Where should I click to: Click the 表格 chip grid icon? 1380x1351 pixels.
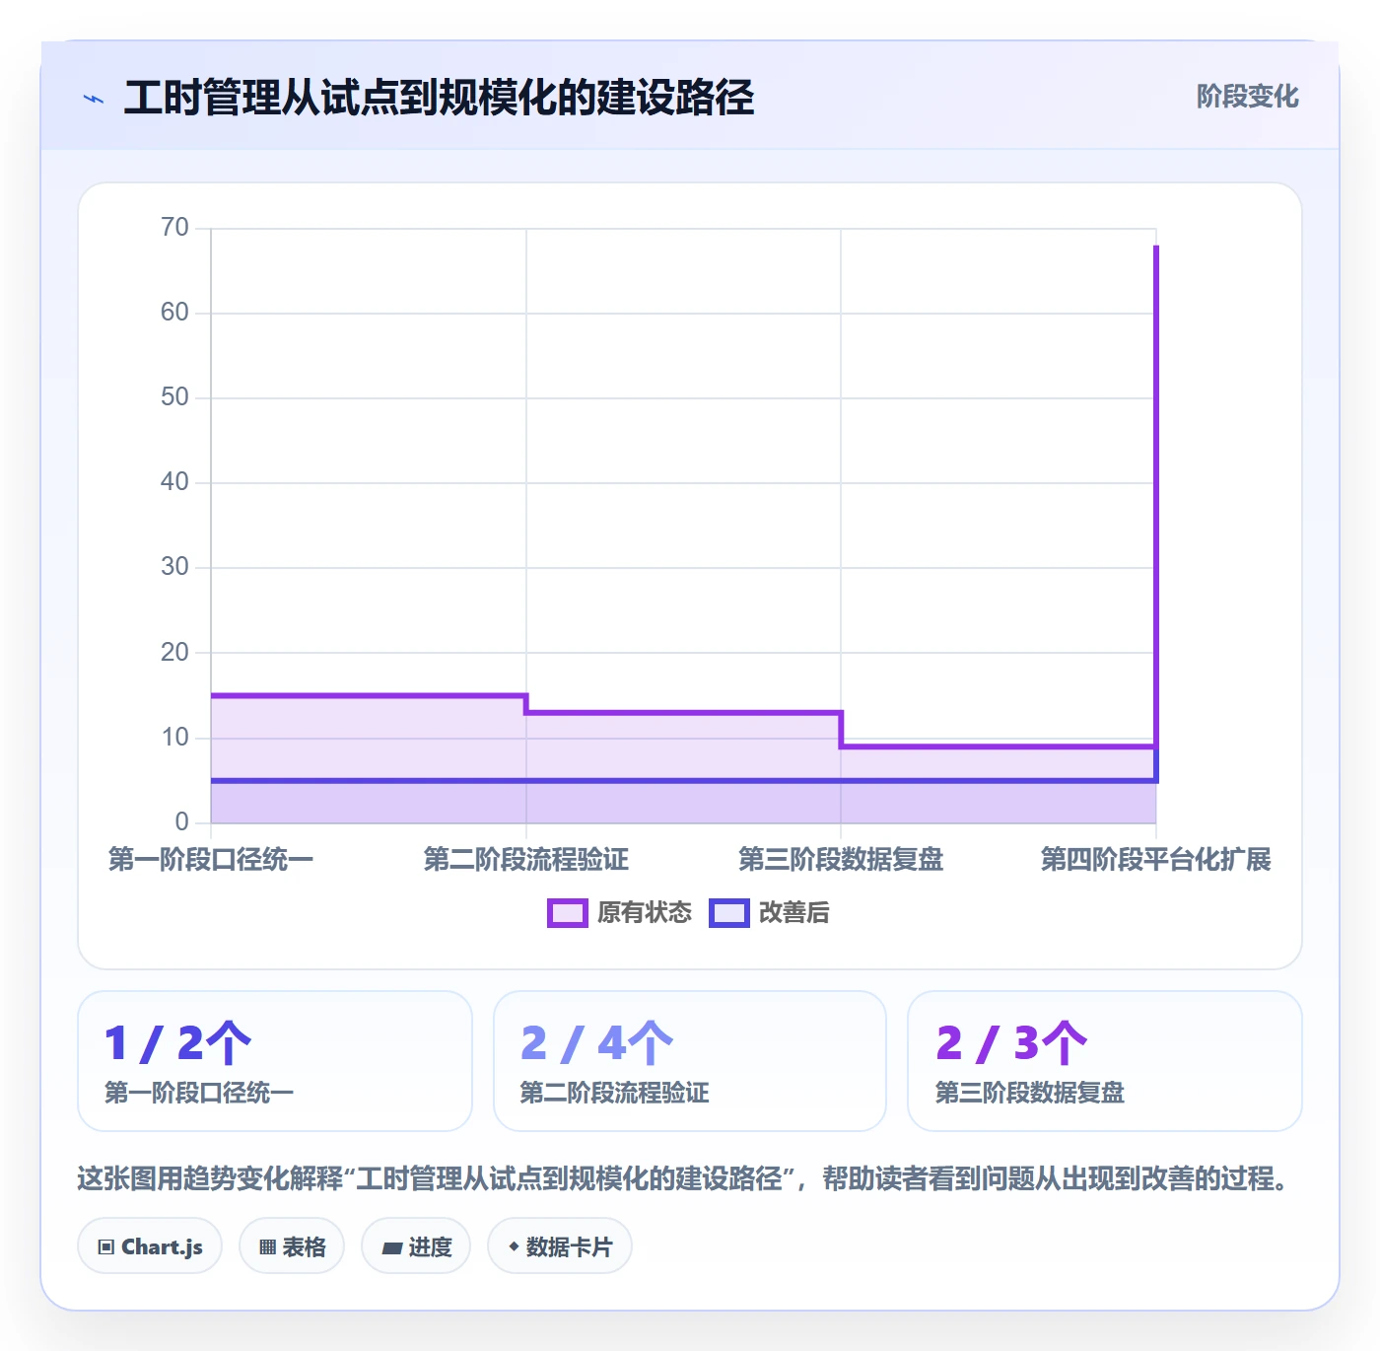tap(267, 1247)
